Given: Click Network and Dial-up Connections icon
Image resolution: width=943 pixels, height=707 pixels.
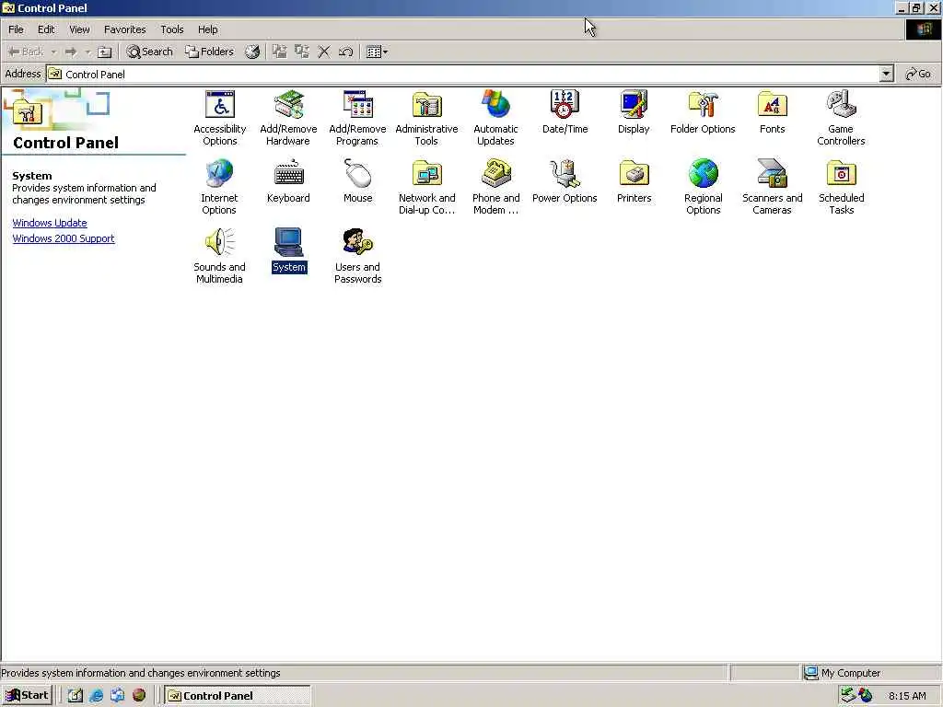Looking at the screenshot, I should [427, 174].
